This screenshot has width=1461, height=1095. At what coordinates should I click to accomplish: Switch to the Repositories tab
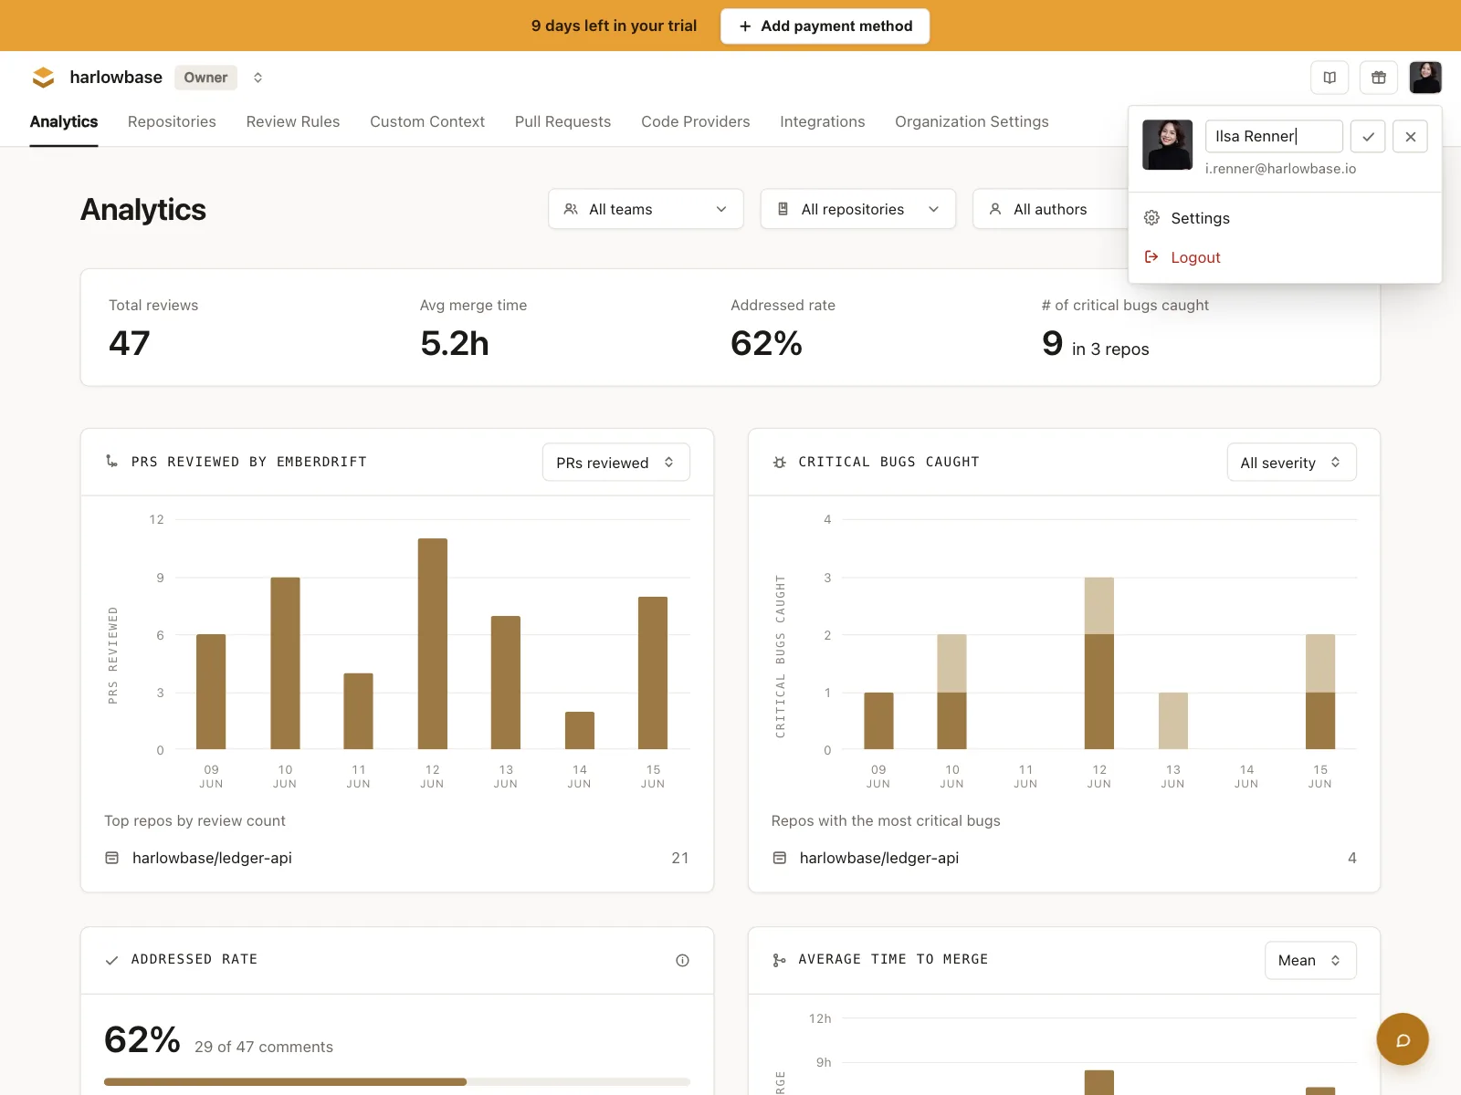172,122
